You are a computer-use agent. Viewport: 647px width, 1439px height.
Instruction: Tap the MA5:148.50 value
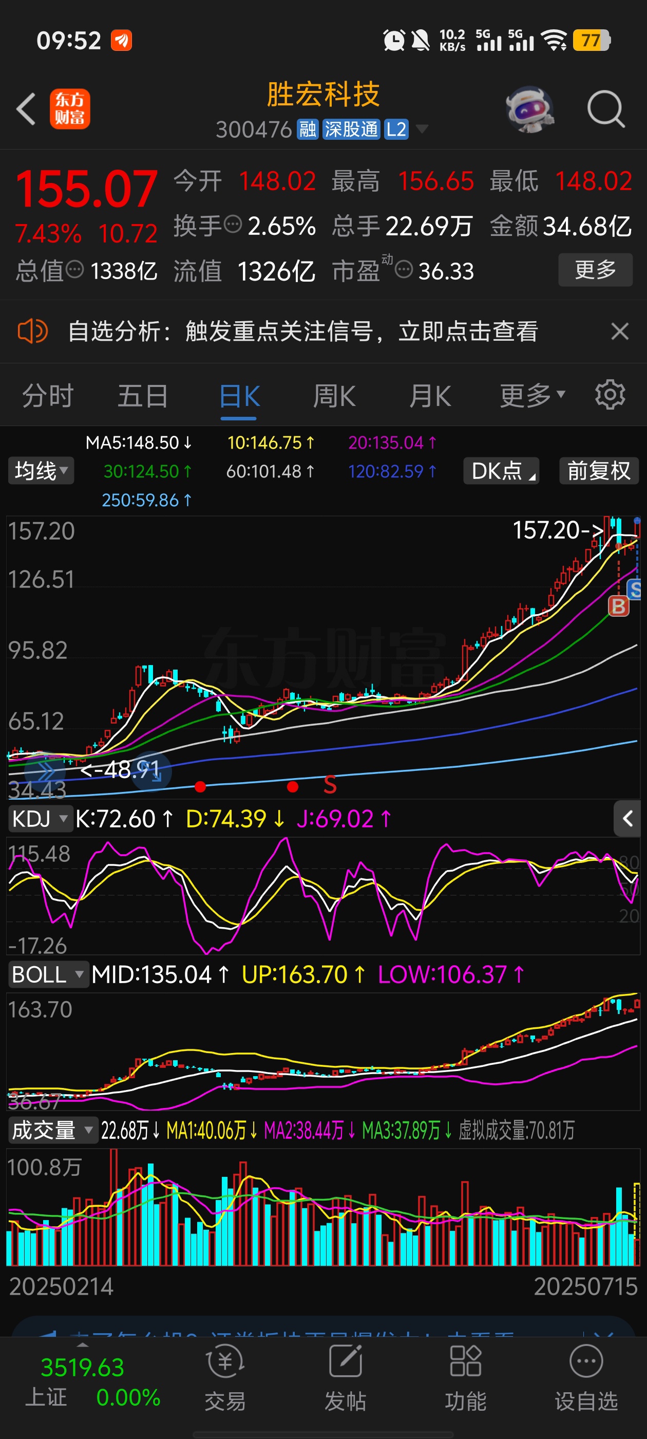138,443
